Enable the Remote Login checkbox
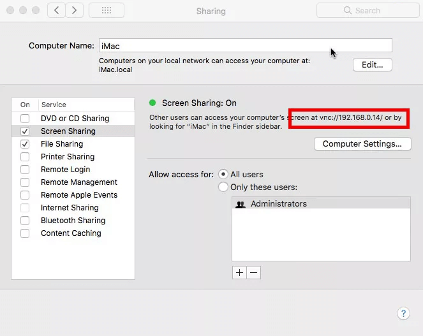The width and height of the screenshot is (423, 336). point(25,170)
